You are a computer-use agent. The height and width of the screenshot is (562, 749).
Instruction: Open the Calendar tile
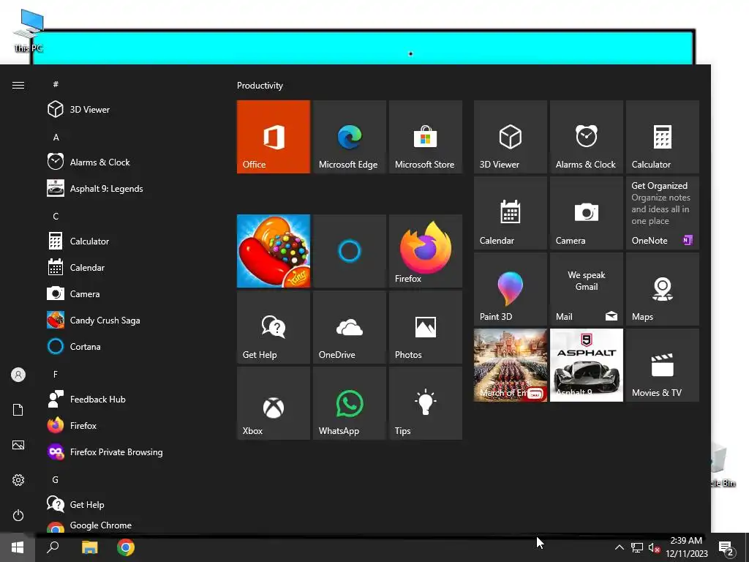pyautogui.click(x=510, y=213)
